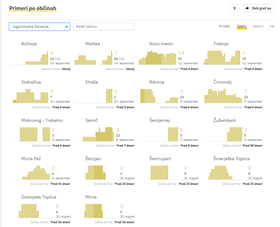This screenshot has width=280, height=227.
Task: Click the Semič bar chart
Action: pyautogui.click(x=95, y=134)
